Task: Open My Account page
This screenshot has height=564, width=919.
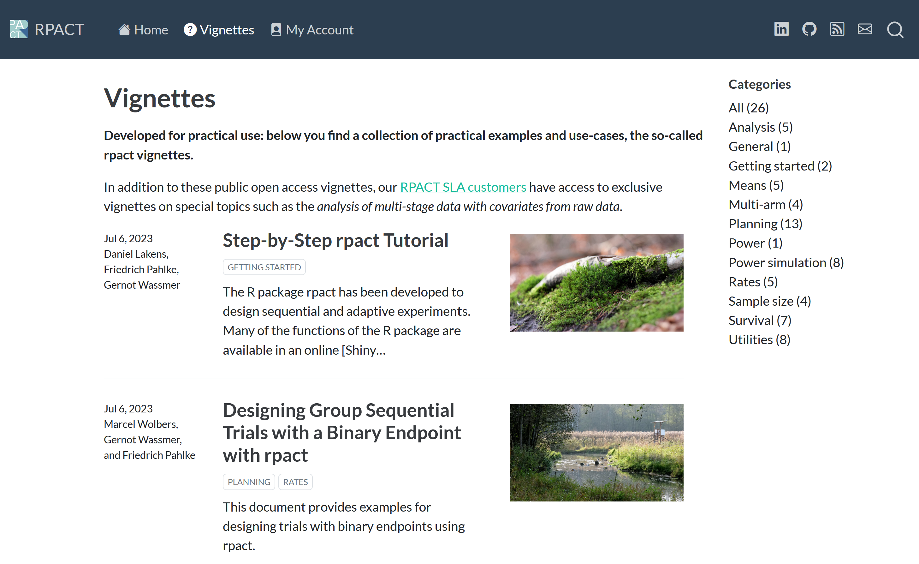Action: (312, 30)
